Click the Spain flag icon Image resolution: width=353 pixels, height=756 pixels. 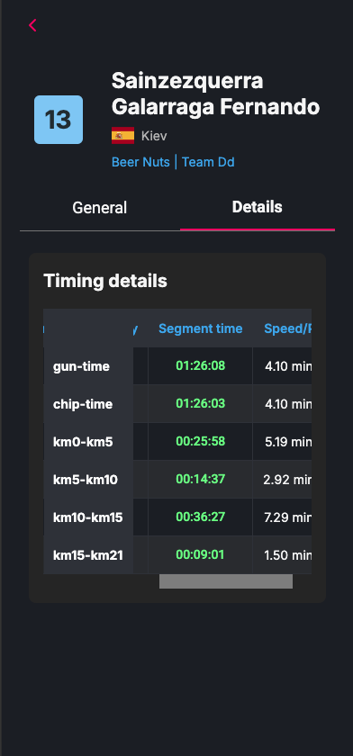[x=123, y=136]
